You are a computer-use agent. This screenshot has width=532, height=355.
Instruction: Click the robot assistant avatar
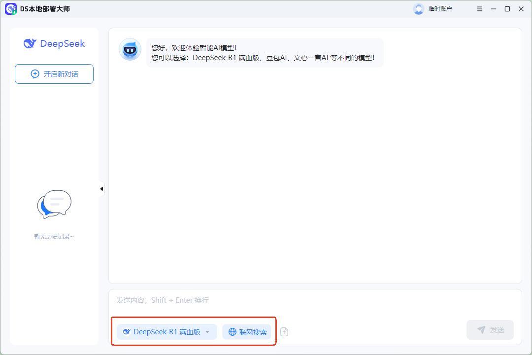click(x=130, y=50)
